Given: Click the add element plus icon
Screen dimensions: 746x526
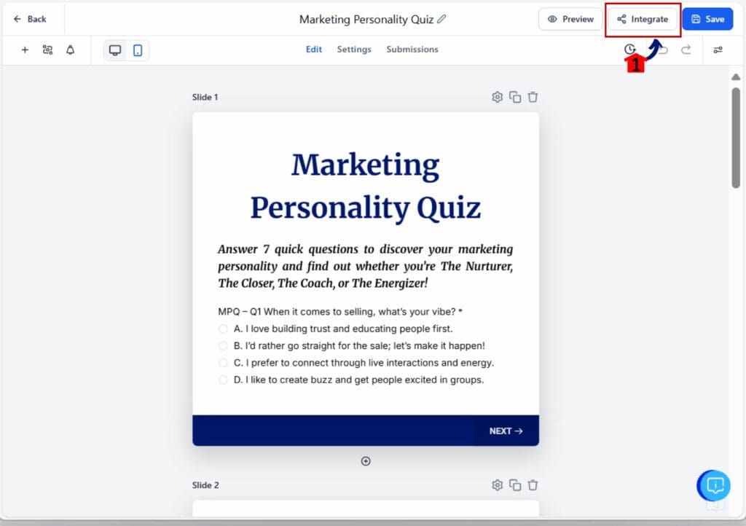Looking at the screenshot, I should 24,50.
